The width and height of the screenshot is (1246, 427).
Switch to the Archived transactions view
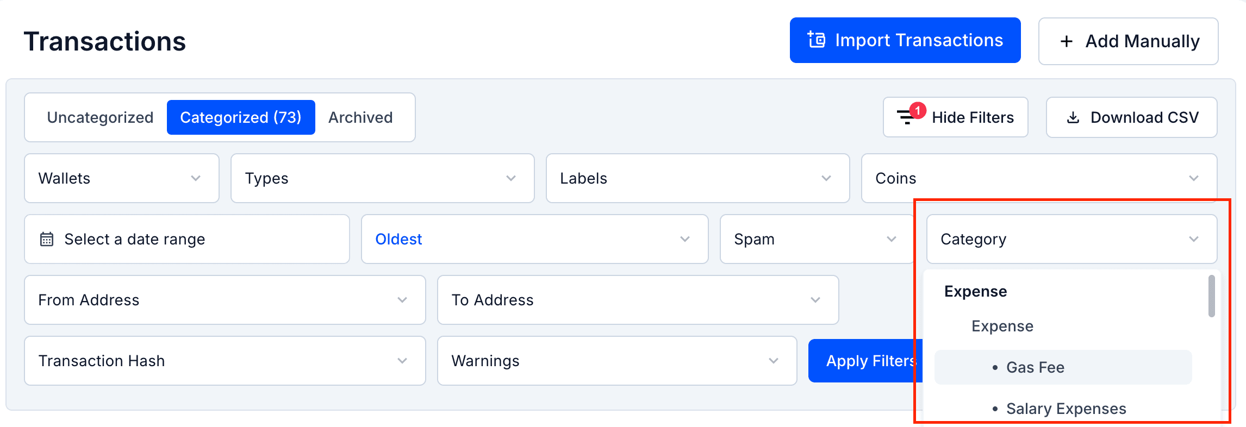(360, 117)
